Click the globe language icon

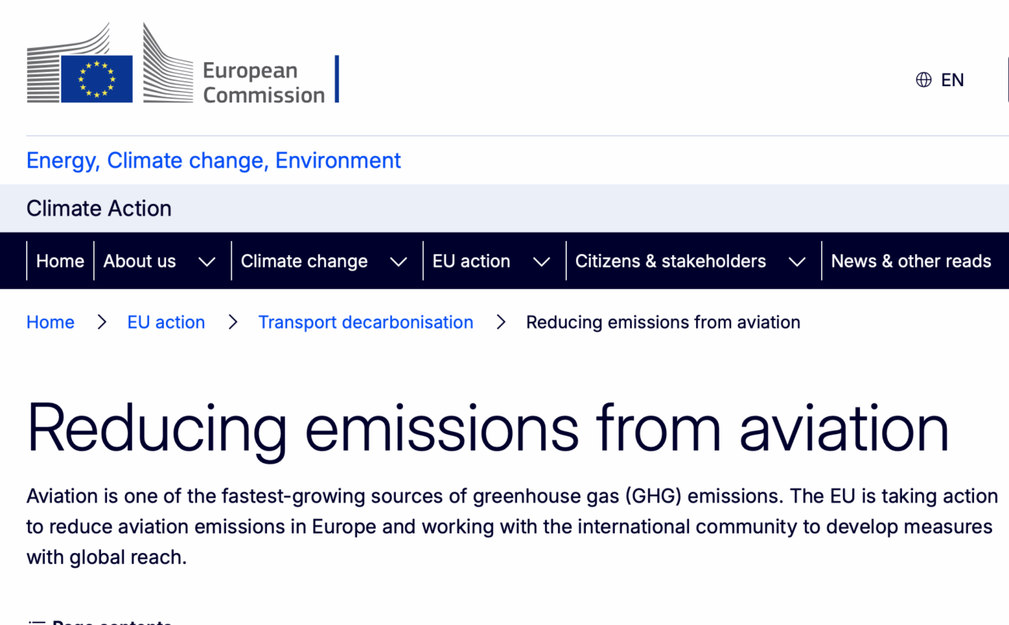pyautogui.click(x=924, y=80)
